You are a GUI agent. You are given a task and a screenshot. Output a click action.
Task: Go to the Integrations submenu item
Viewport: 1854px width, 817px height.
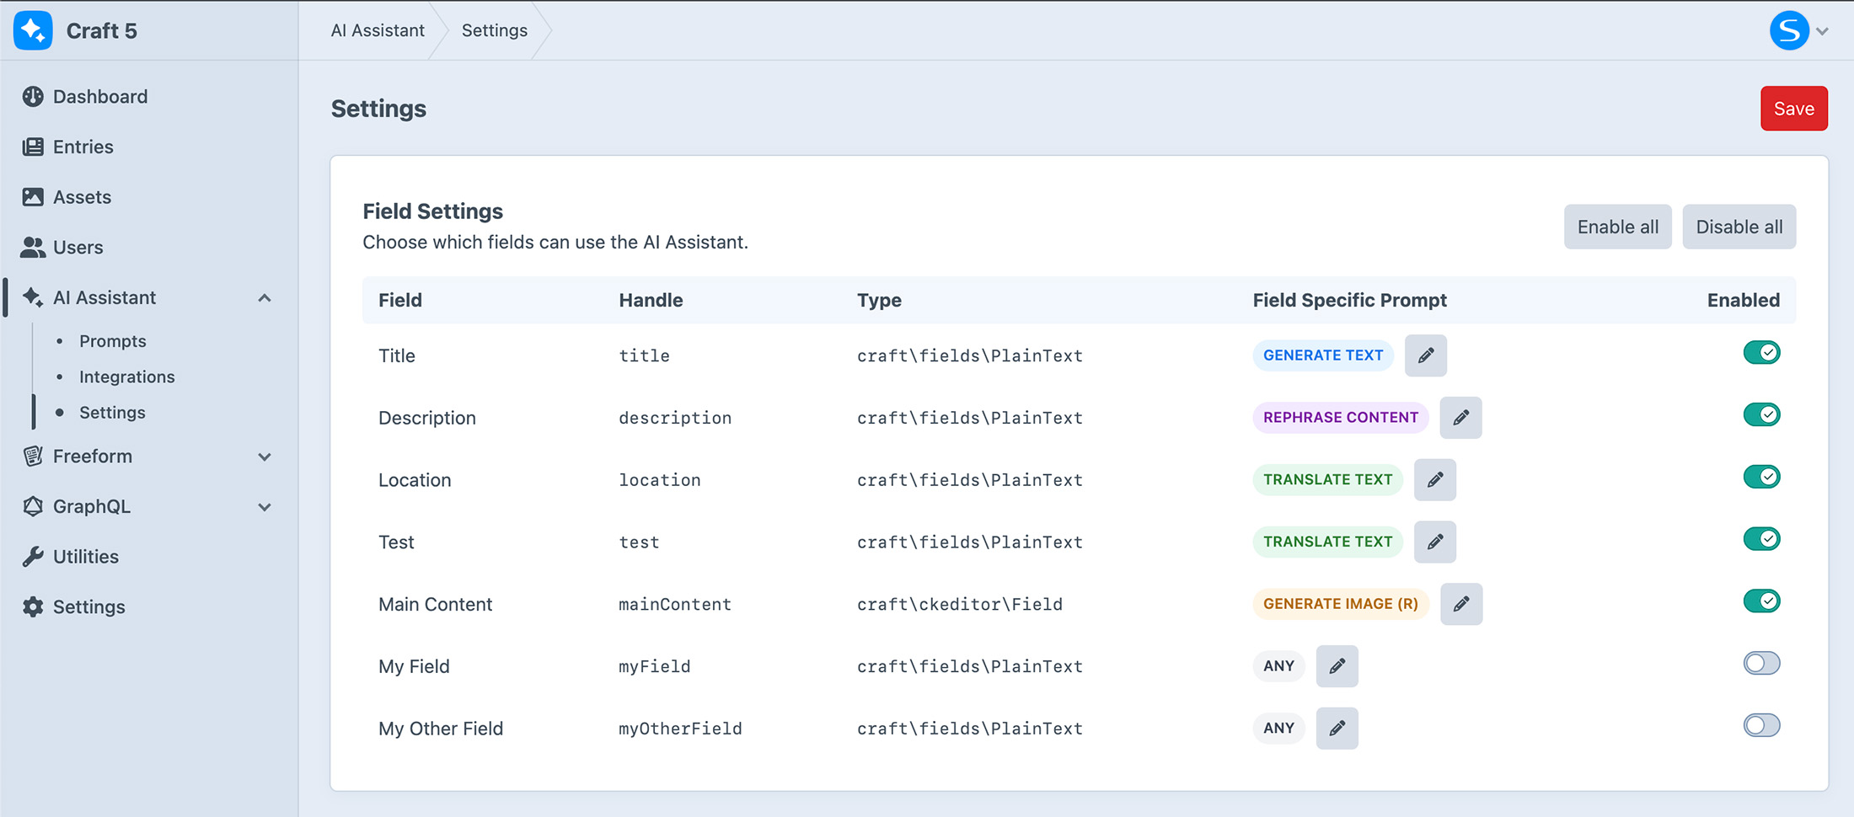coord(127,376)
